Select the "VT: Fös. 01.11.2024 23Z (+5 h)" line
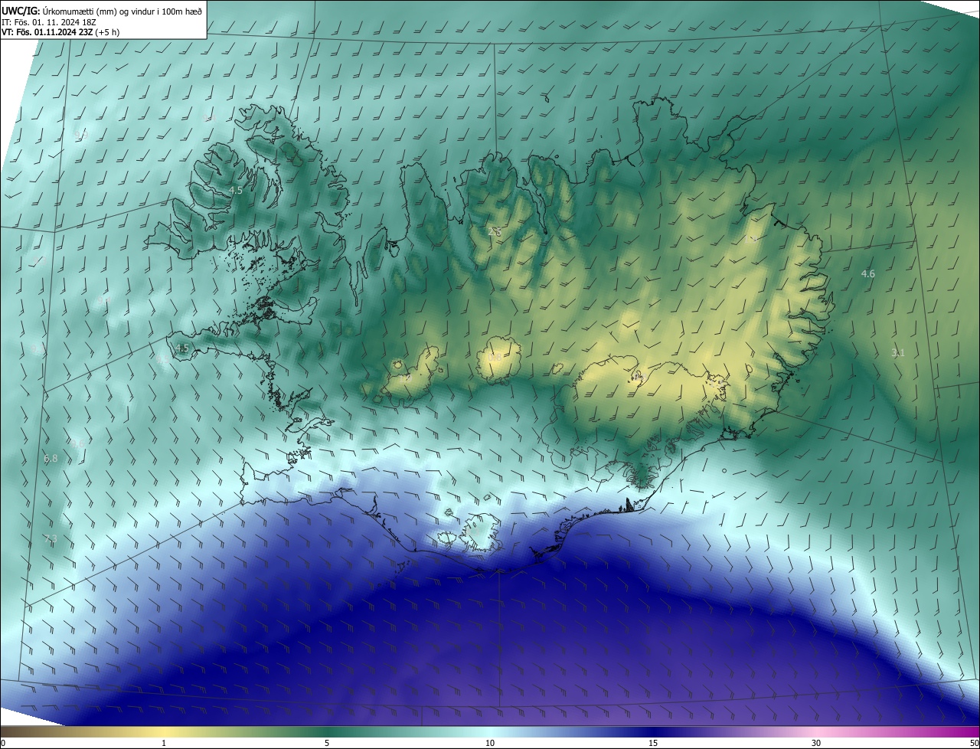Screen dimensions: 980x749 [x=60, y=32]
